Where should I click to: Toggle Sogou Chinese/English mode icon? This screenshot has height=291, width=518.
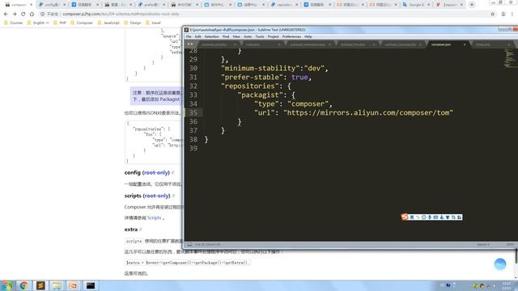(x=412, y=217)
